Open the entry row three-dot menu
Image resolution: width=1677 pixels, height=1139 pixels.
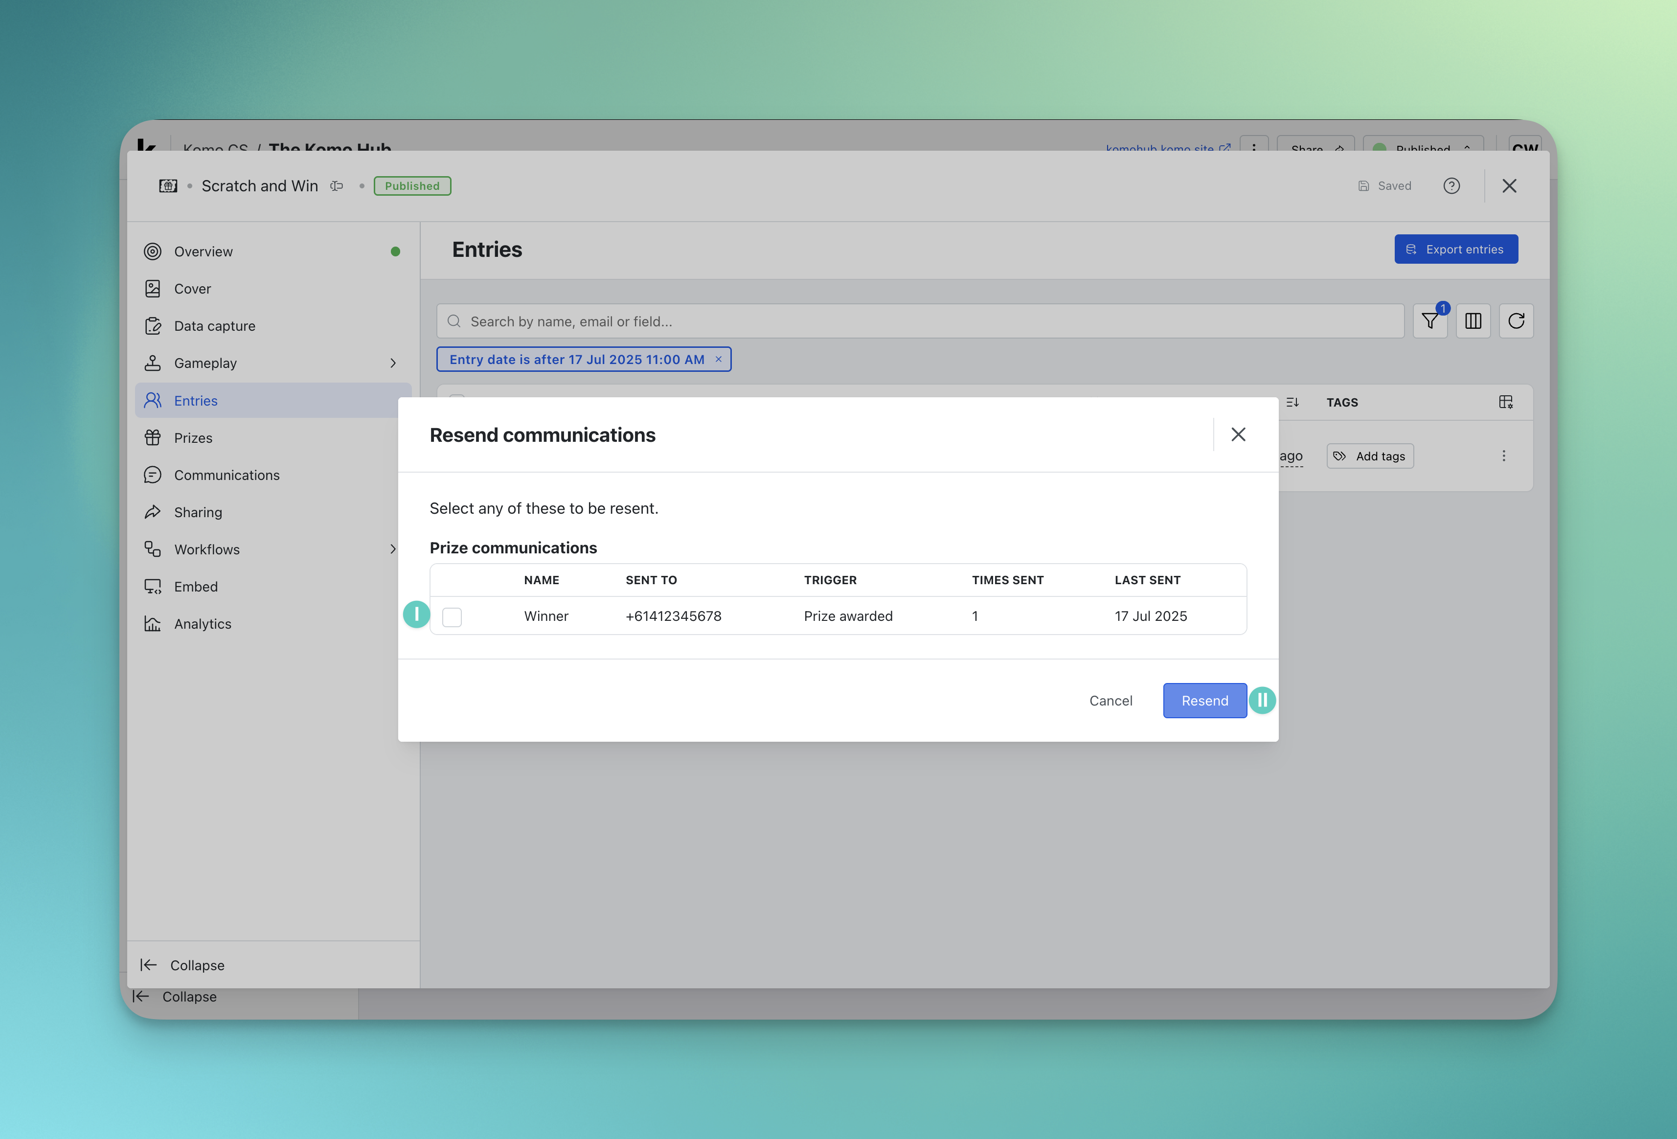1504,456
